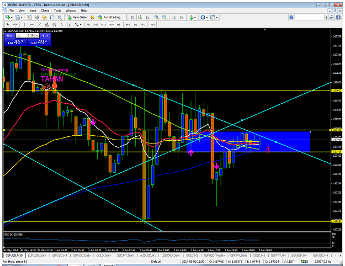
Task: Switch to the EURUSD,Daily chart tab
Action: coord(37,256)
